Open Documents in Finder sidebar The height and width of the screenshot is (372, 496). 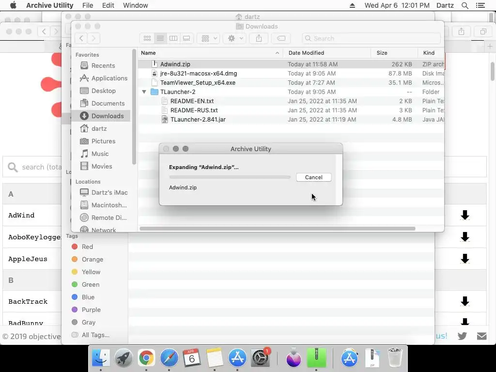point(101,104)
